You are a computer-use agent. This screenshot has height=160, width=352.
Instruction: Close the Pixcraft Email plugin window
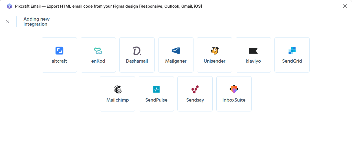coord(345,6)
